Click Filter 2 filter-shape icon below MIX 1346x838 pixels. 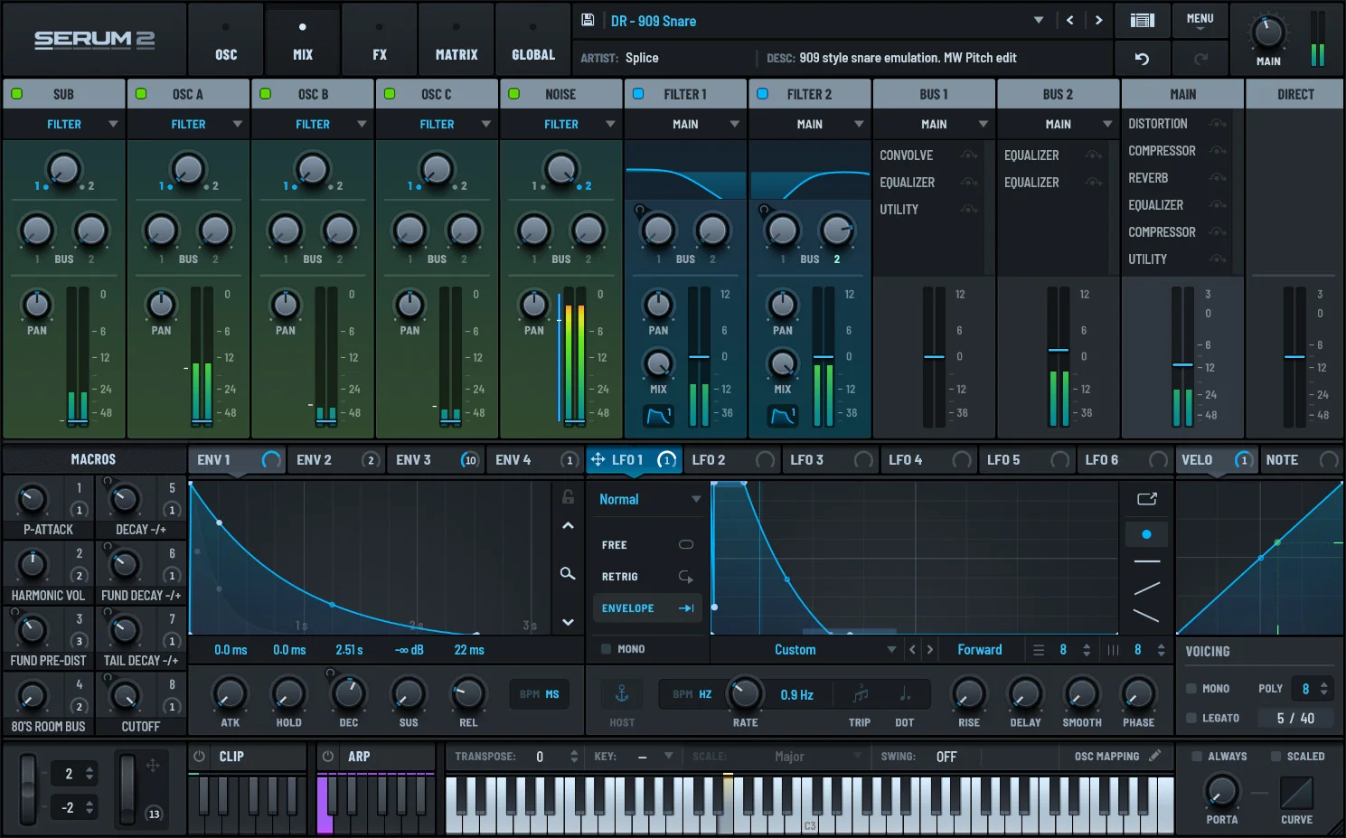click(782, 416)
